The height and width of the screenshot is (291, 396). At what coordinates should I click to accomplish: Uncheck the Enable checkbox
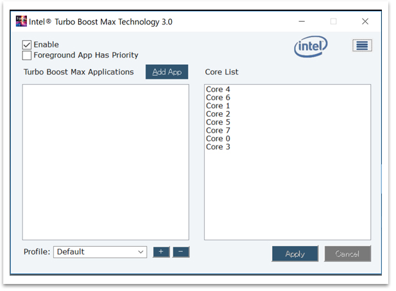pos(27,45)
